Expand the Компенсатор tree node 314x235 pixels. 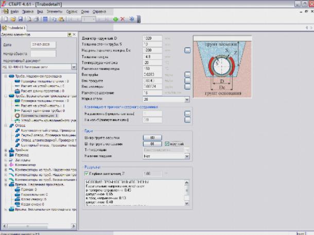pyautogui.click(x=5, y=164)
